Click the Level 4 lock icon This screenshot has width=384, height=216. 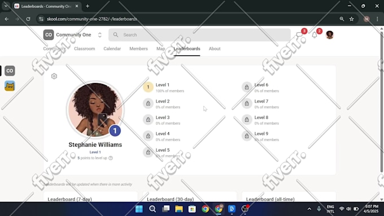[x=148, y=136]
